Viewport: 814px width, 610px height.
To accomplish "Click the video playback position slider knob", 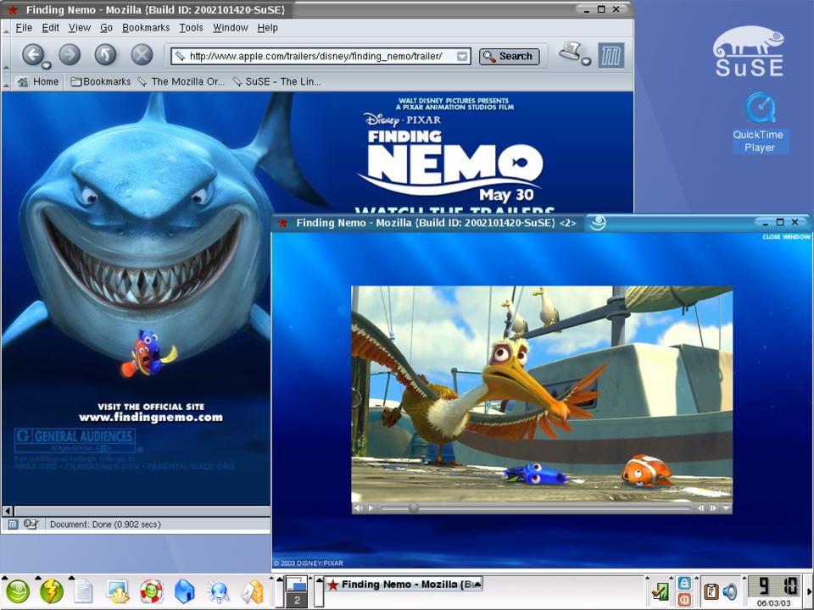I will tap(413, 508).
